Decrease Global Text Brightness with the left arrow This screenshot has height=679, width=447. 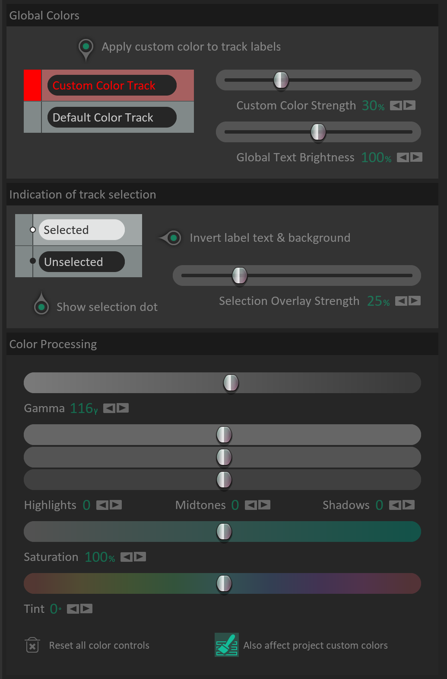pyautogui.click(x=403, y=157)
